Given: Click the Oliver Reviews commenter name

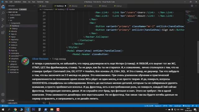Looking at the screenshot, I should (x=40, y=59).
